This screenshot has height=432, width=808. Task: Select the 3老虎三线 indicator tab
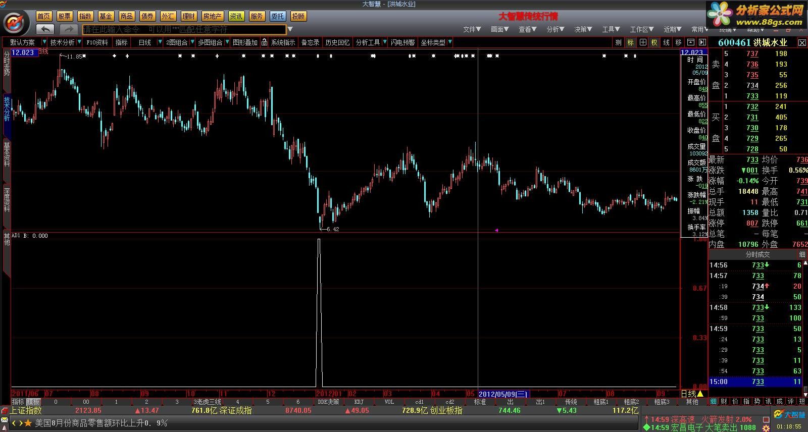click(208, 402)
